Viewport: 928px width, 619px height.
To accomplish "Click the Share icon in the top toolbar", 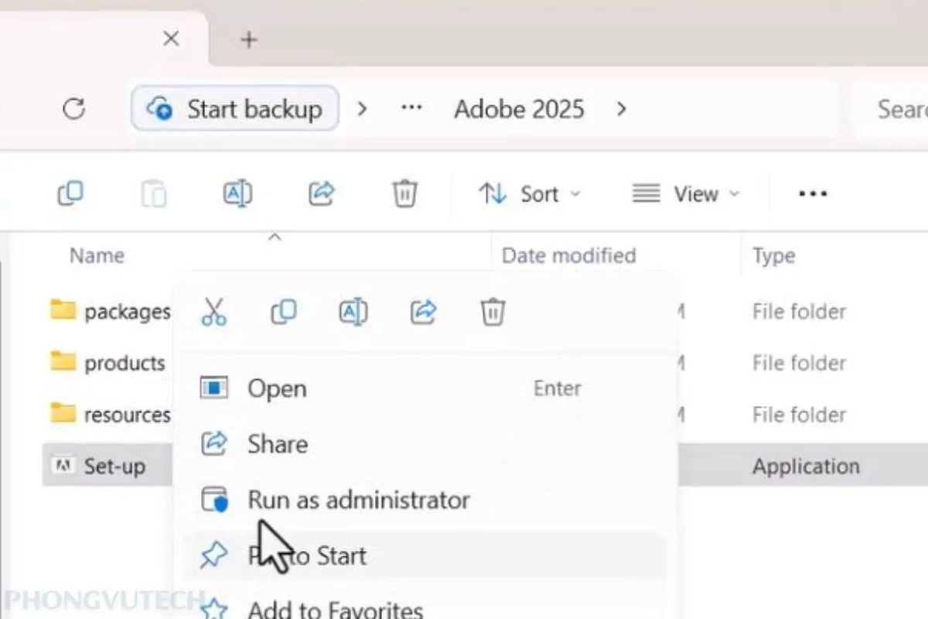I will coord(321,193).
